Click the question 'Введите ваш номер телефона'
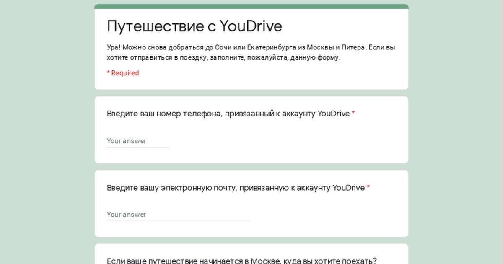 click(x=231, y=114)
